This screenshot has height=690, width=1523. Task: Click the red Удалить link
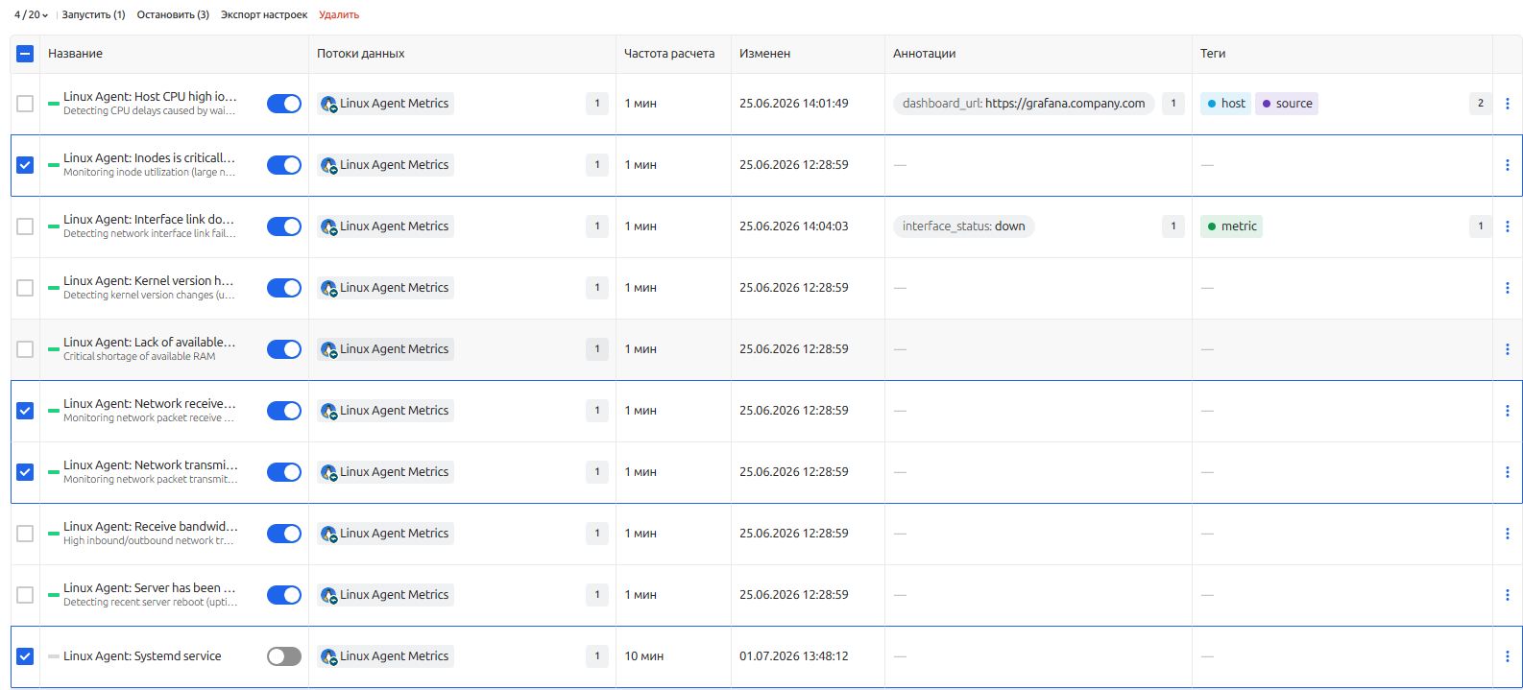pyautogui.click(x=339, y=14)
